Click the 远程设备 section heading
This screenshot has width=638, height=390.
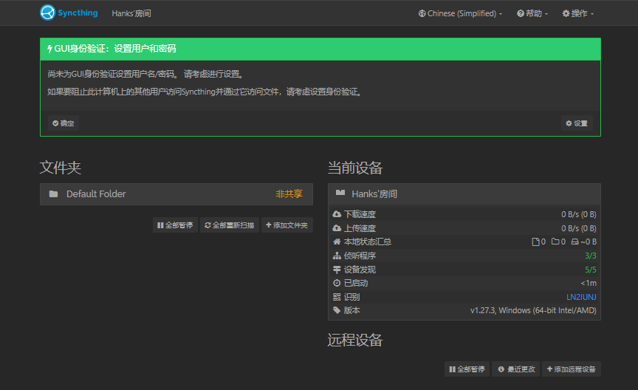(x=354, y=340)
